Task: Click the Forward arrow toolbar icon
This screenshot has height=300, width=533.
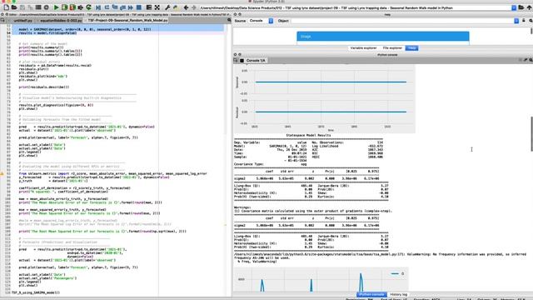Action: 194,7
